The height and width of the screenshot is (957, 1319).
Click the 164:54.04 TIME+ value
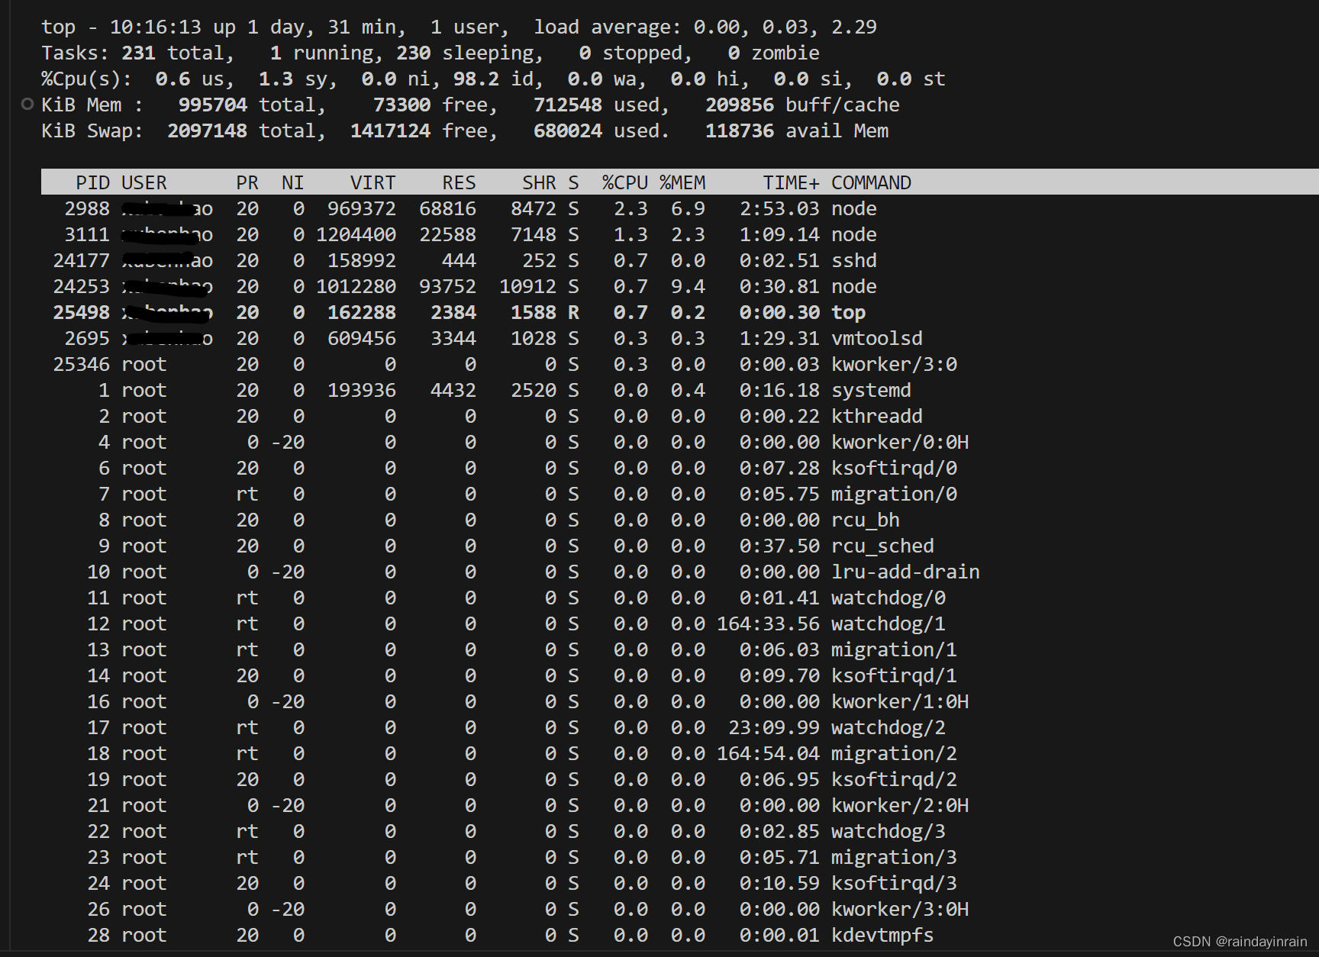768,754
